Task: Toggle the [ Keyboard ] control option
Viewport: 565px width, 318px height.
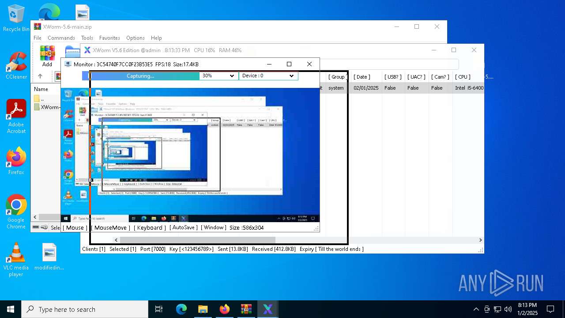Action: pos(150,227)
